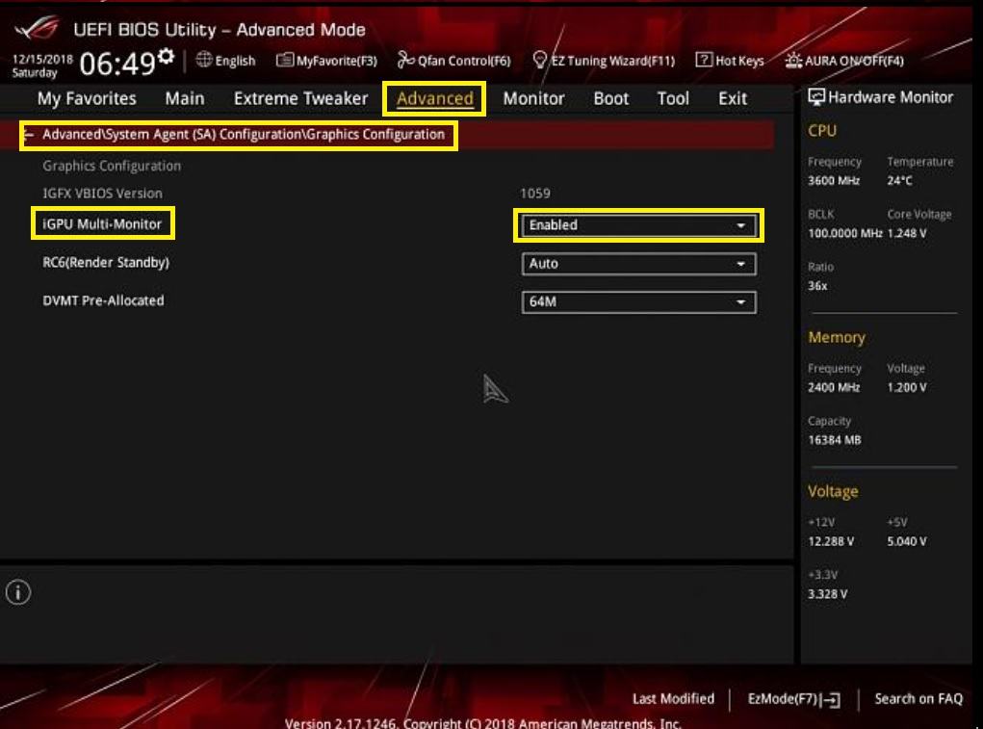
Task: Open the Extreme Tweaker tab
Action: [301, 98]
